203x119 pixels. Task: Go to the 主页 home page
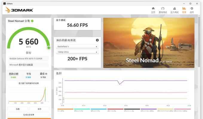[153, 10]
